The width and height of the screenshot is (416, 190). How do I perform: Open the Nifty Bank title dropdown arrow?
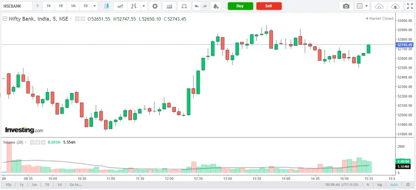pyautogui.click(x=71, y=19)
